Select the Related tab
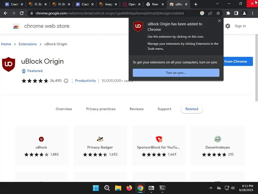This screenshot has height=194, width=258. click(x=192, y=109)
